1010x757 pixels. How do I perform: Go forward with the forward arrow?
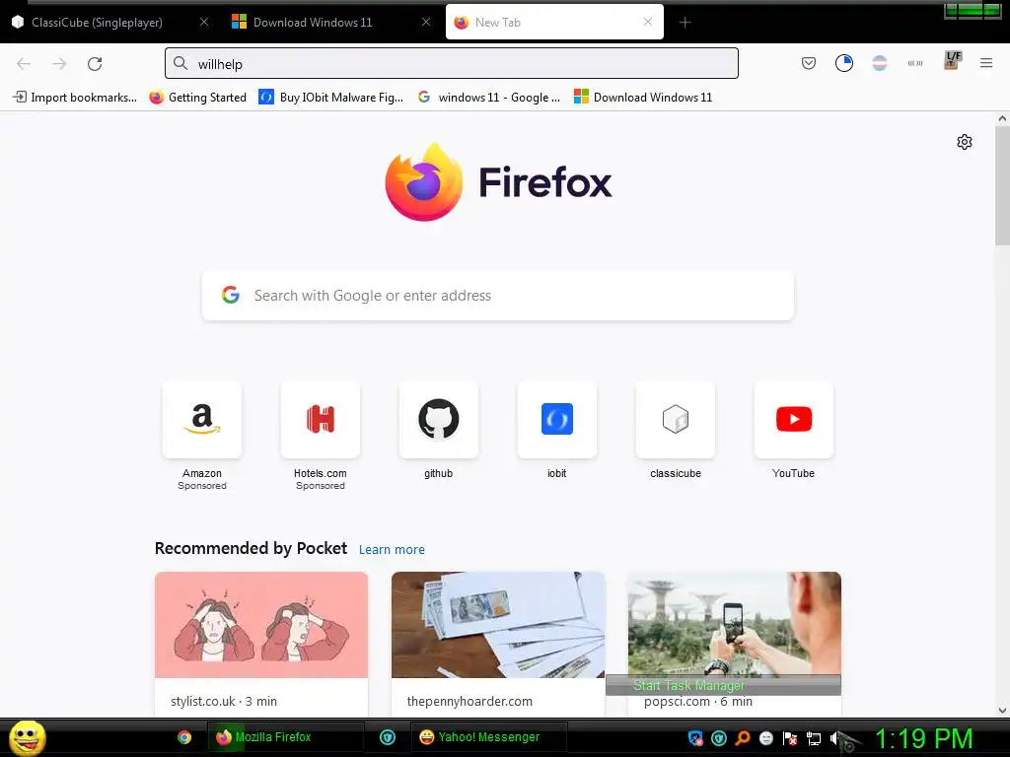point(59,64)
